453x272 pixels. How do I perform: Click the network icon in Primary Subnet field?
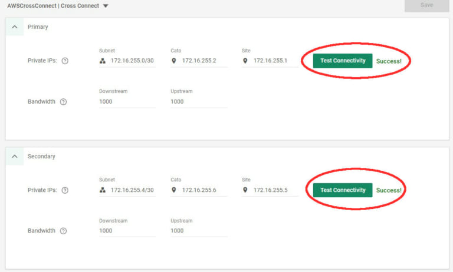[x=103, y=61]
